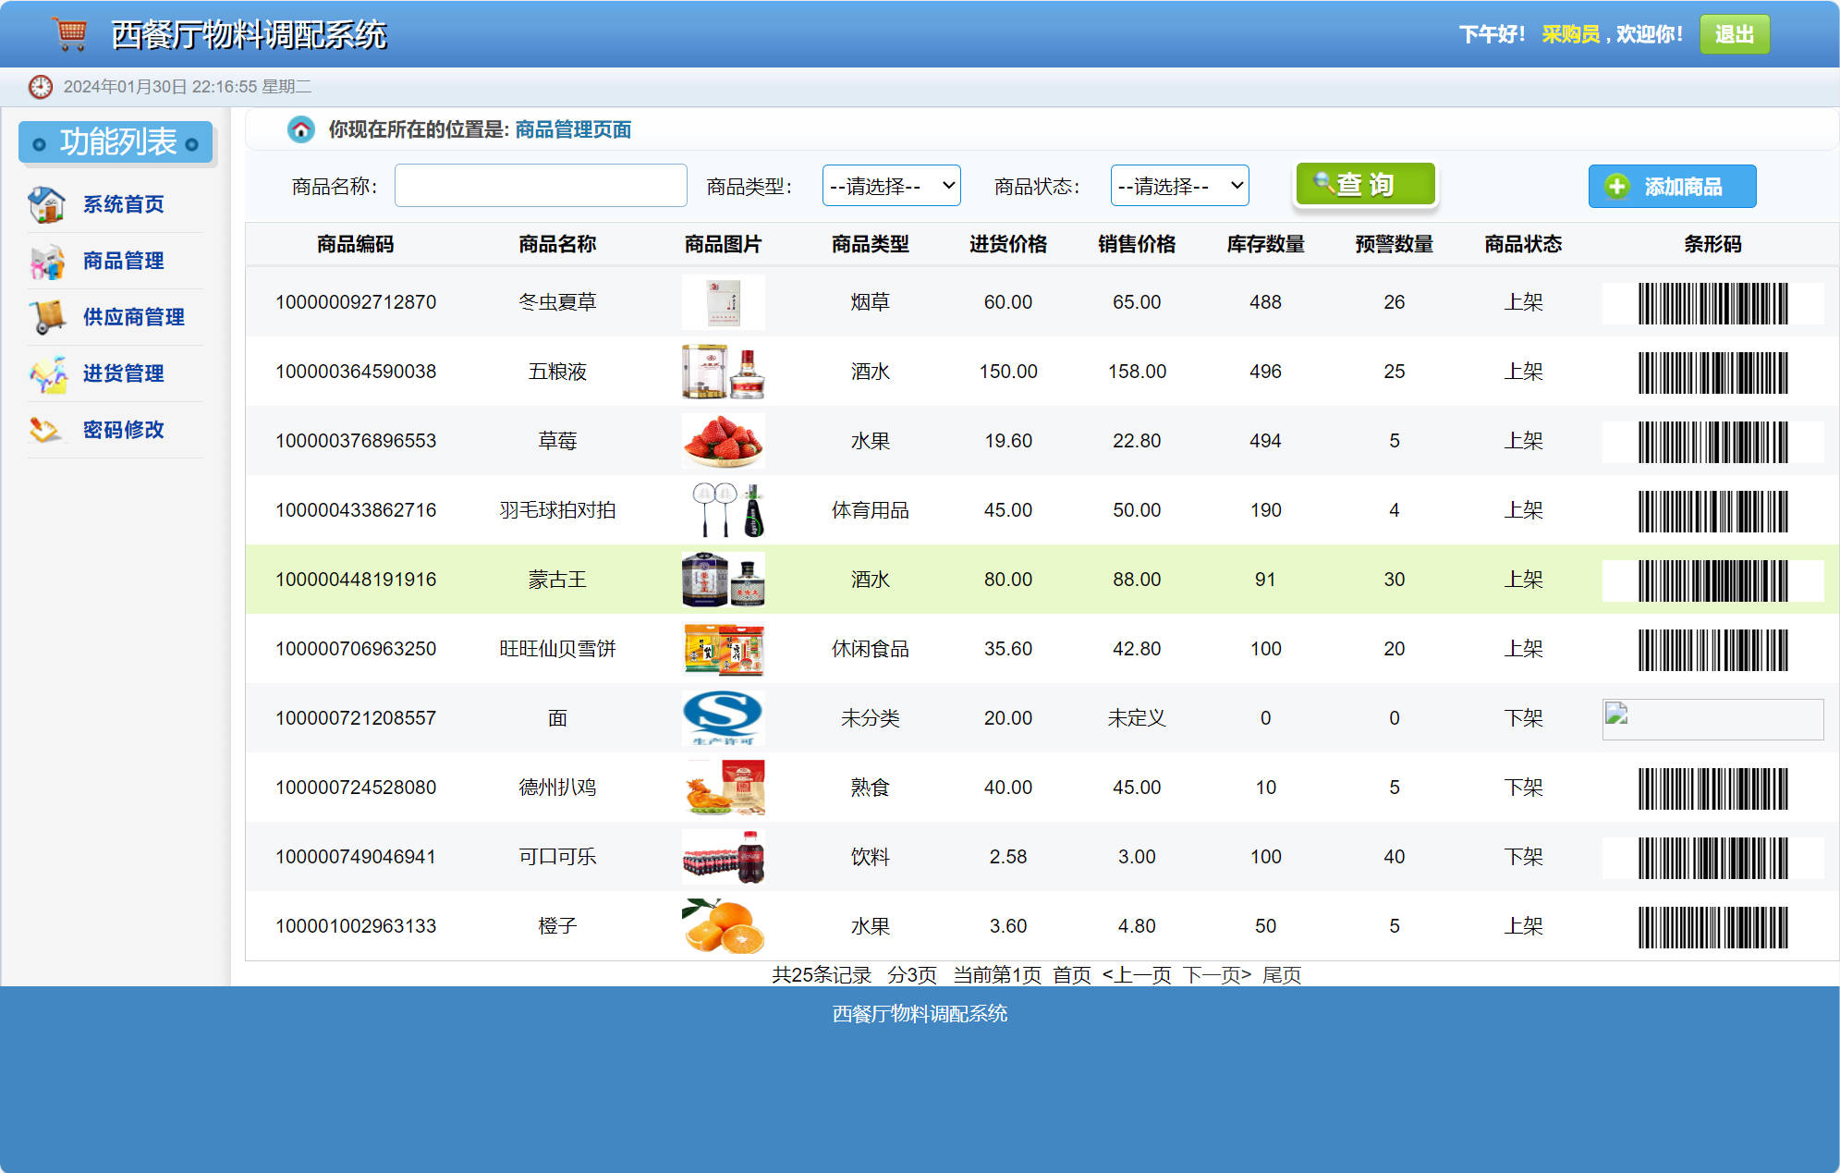The width and height of the screenshot is (1840, 1173).
Task: Click the home breadcrumb icon near 商品管理页面
Action: pos(302,129)
